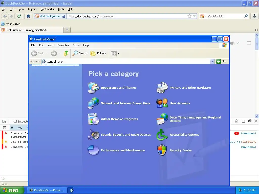Screen dimensions: 259x194
Task: Toggle the Folders pane button
Action: (x=98, y=53)
